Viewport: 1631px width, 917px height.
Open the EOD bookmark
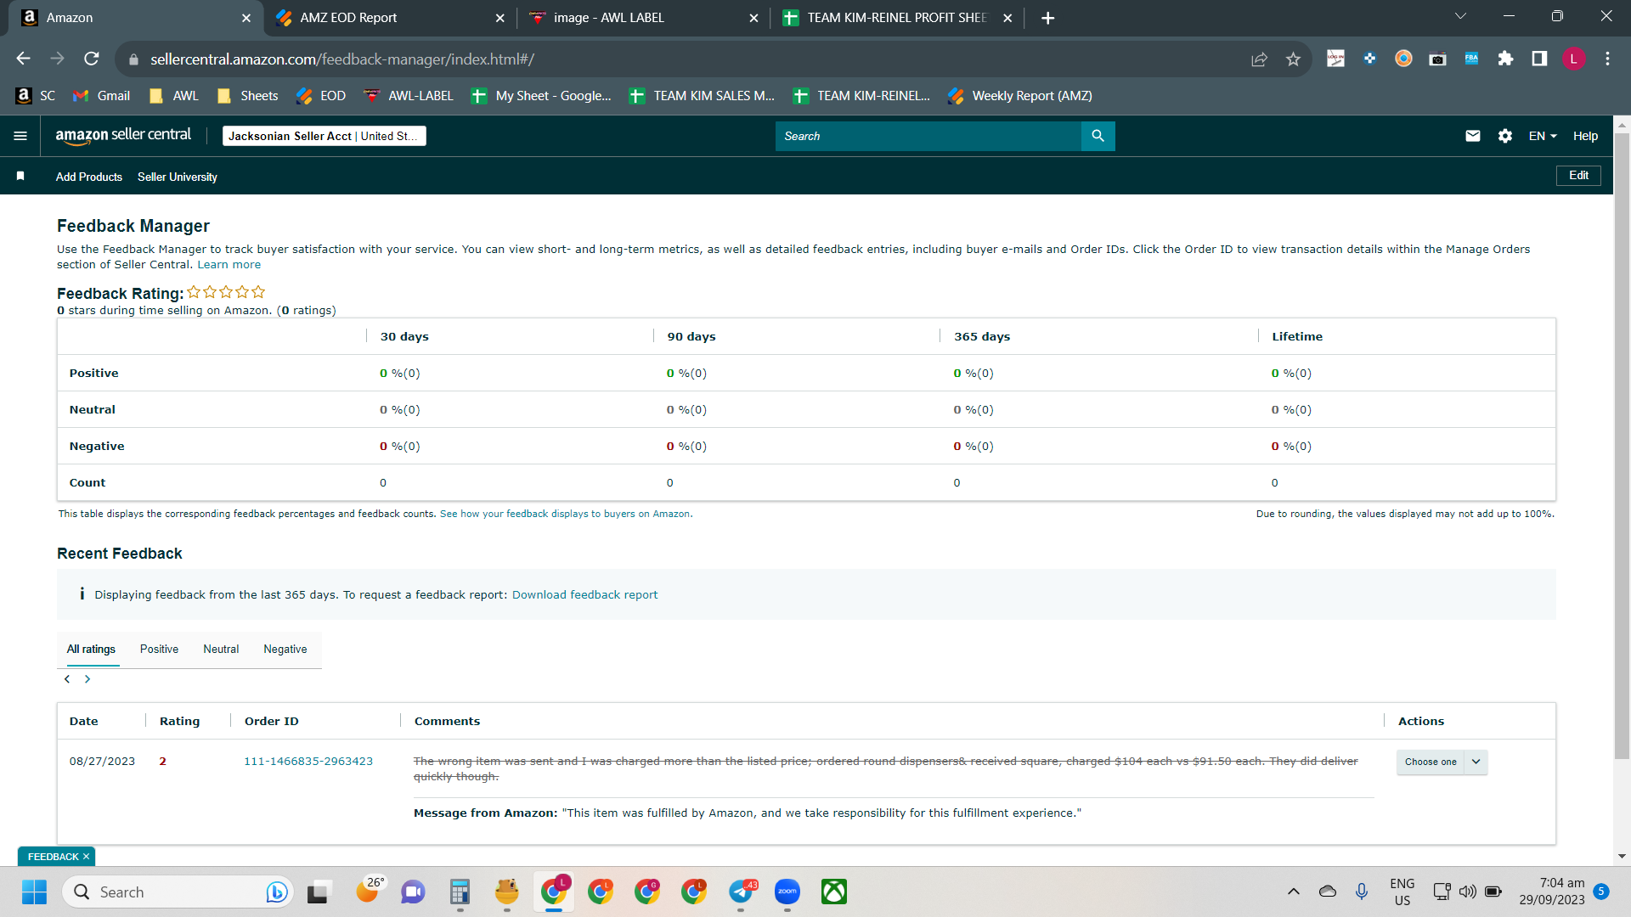(321, 96)
